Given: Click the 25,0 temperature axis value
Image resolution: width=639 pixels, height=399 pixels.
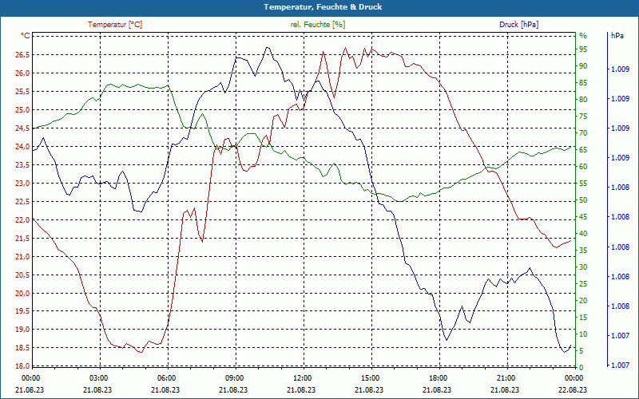Looking at the screenshot, I should [23, 110].
